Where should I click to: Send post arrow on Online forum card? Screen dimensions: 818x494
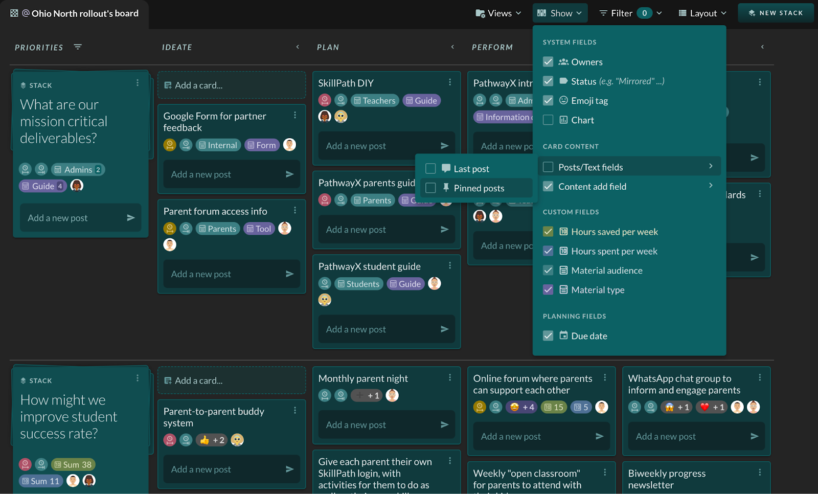599,436
